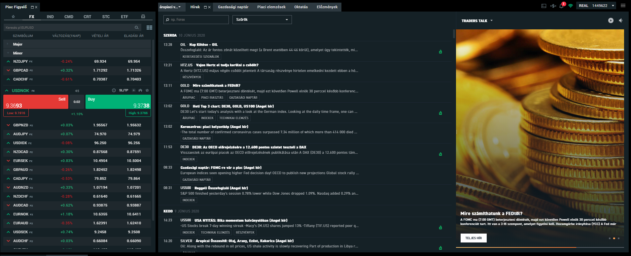Click the green up arrow beside EURNOK

click(8, 214)
